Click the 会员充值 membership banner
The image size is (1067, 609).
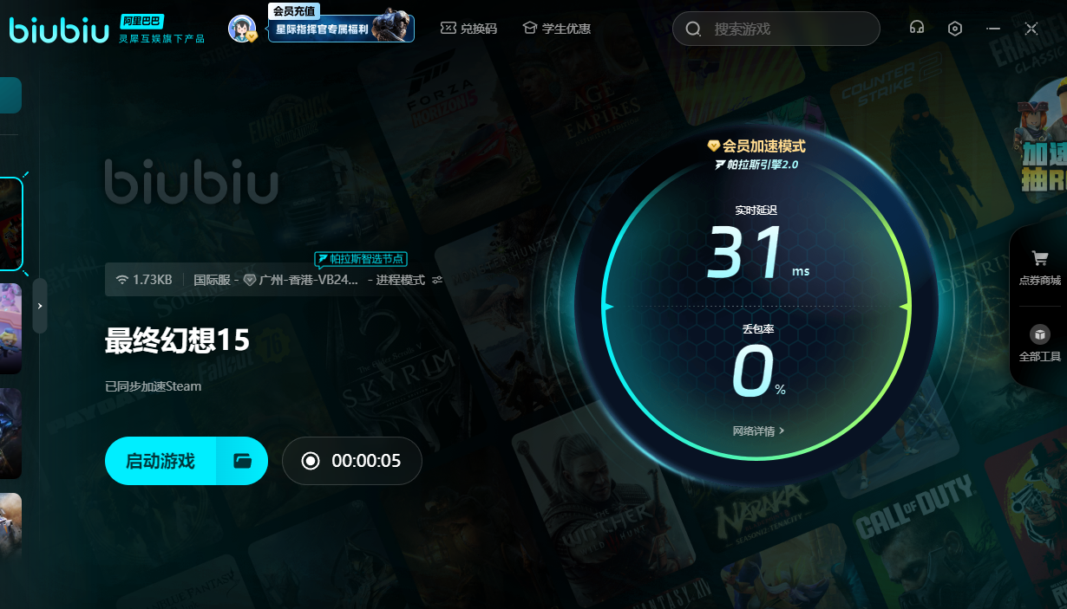pos(341,28)
